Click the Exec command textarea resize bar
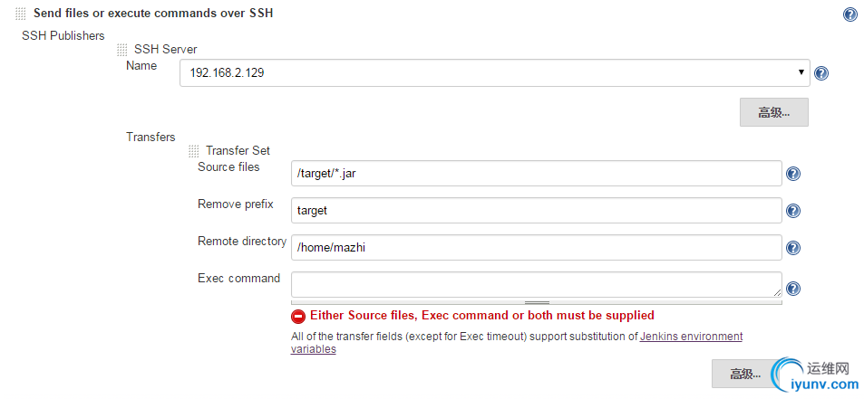The width and height of the screenshot is (864, 399). [537, 302]
